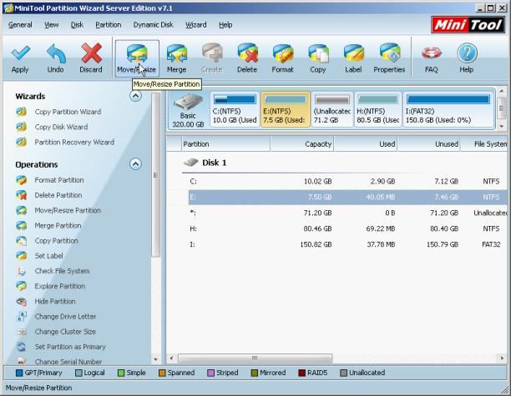The height and width of the screenshot is (396, 511).
Task: Open the Wizard menu
Action: pos(196,25)
